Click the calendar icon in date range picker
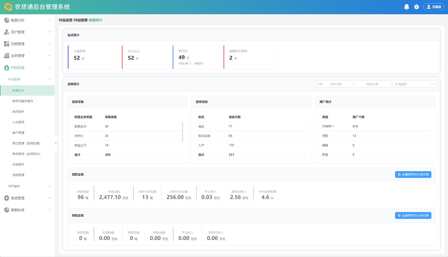 coord(321,84)
